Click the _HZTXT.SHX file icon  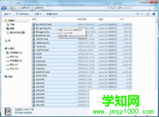34,39
